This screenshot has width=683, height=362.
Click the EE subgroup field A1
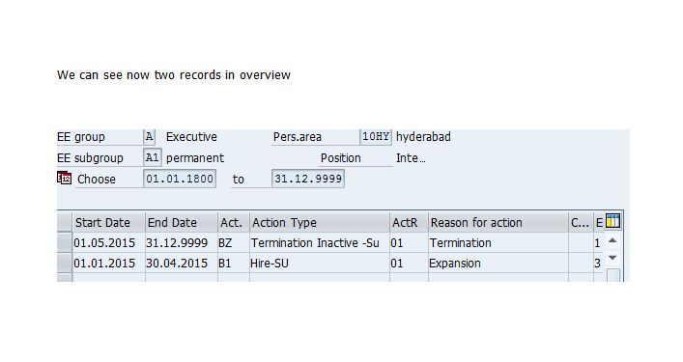(152, 157)
